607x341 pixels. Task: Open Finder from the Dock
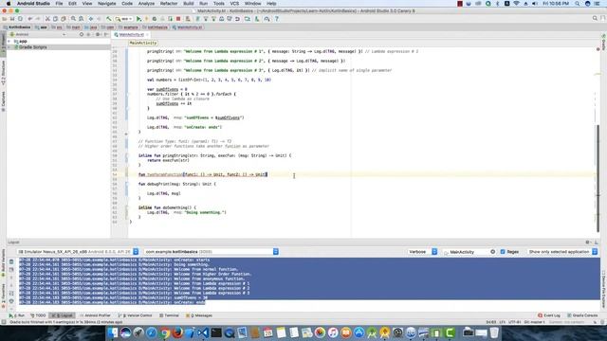click(x=113, y=332)
